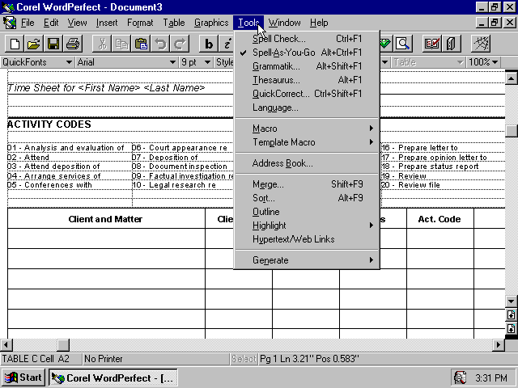
Task: Click the Grammatik door-shaped toolbar icon
Action: pyautogui.click(x=452, y=44)
